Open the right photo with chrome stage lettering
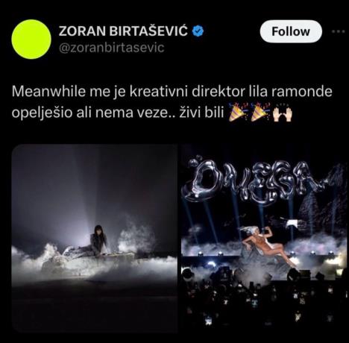 pos(264,238)
